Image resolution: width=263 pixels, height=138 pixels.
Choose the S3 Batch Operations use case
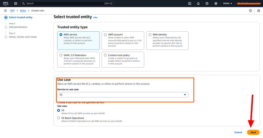59,118
